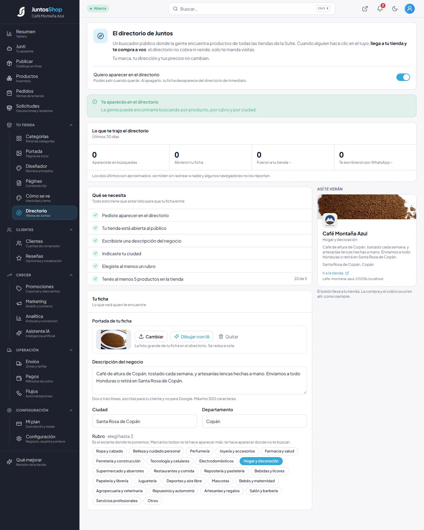The image size is (424, 530).
Task: Remove the cover photo with Quitar
Action: 228,337
